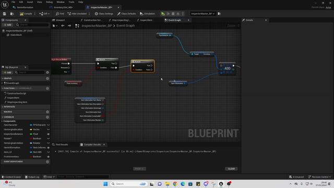Open compile options three-dot menu
Image resolution: width=334 pixels, height=188 pixels.
[x=35, y=14]
